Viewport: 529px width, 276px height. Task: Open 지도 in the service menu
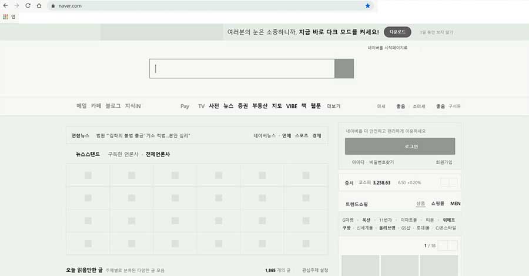(277, 106)
